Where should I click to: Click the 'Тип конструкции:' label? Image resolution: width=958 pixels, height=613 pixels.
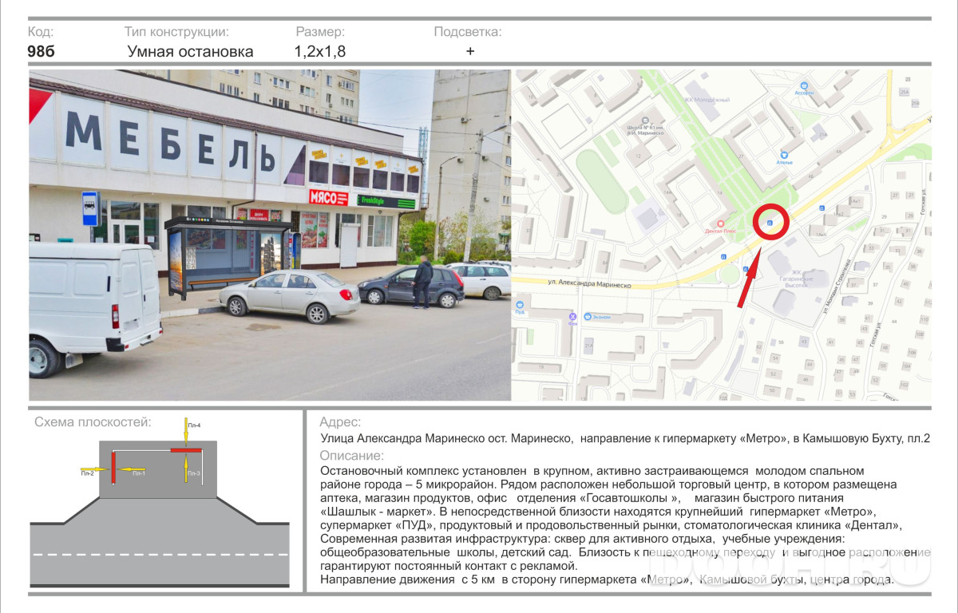tap(176, 33)
